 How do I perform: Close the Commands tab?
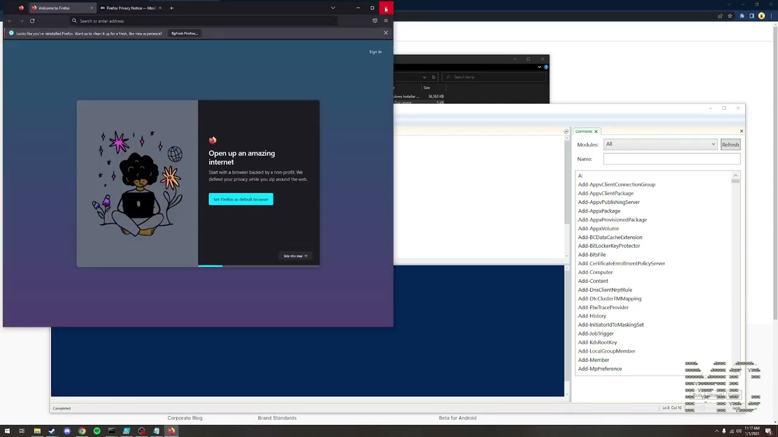[596, 131]
